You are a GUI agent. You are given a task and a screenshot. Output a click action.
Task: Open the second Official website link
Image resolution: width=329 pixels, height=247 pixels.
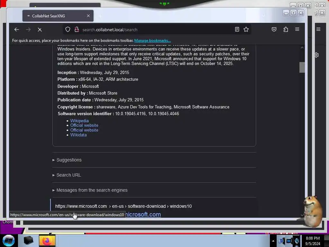click(x=84, y=130)
